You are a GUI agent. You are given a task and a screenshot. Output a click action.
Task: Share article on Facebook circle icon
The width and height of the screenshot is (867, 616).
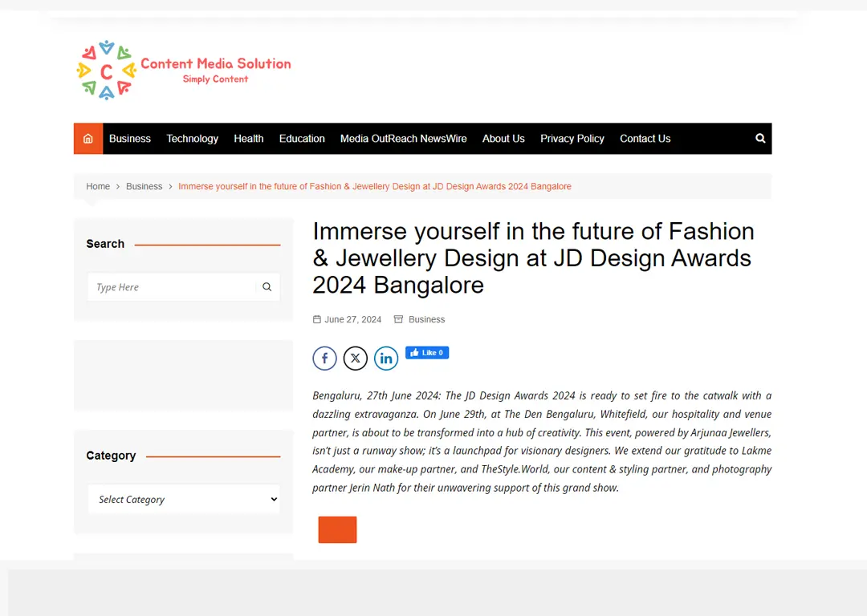click(x=324, y=359)
